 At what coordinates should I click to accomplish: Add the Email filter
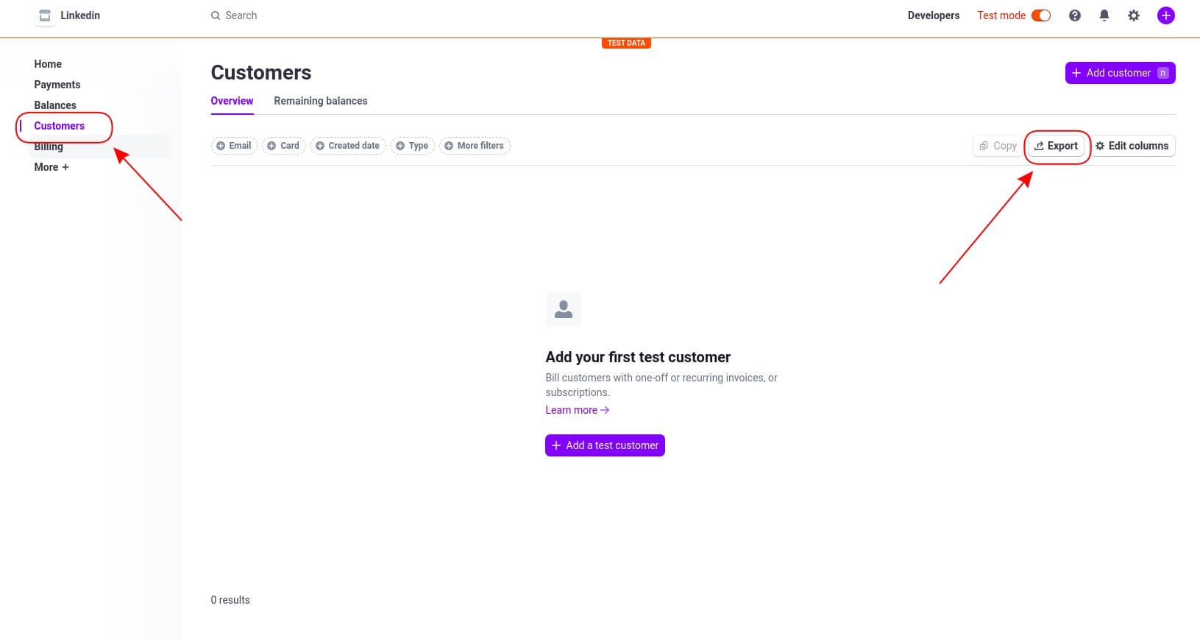pos(234,146)
